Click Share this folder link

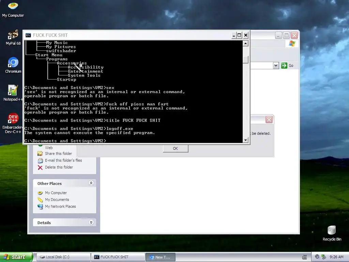coord(58,154)
